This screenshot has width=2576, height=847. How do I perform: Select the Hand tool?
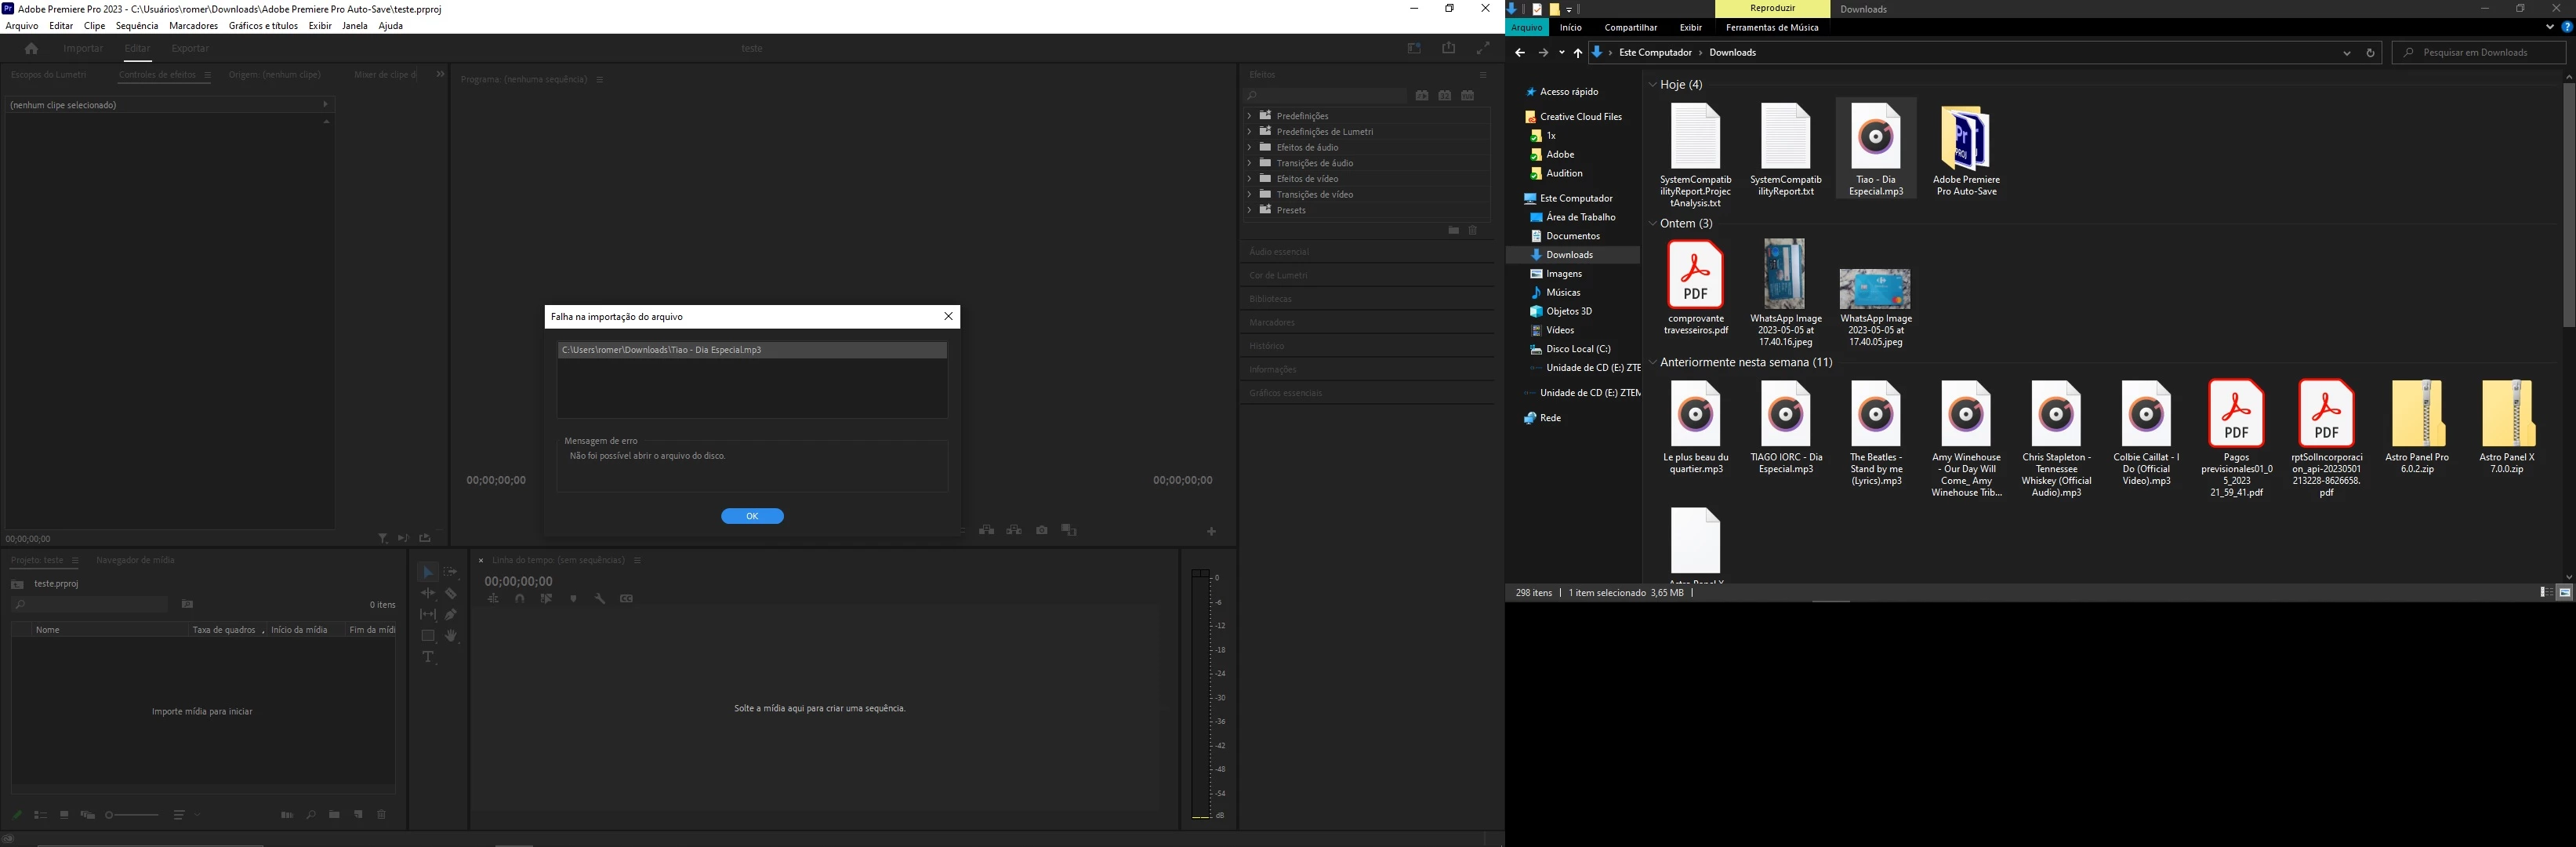pyautogui.click(x=451, y=636)
